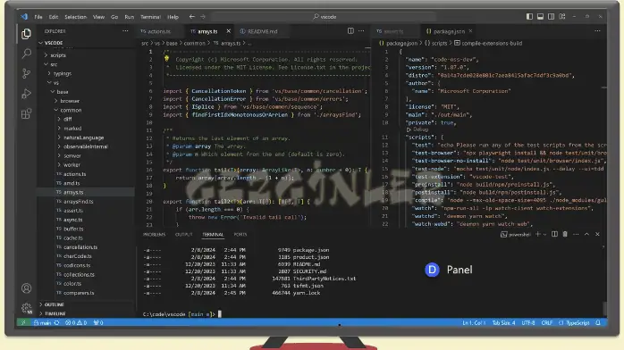This screenshot has width=624, height=350.
Task: Toggle the secondary side bar layout icon
Action: point(551,17)
